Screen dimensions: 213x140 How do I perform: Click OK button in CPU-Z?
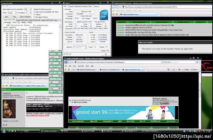[106, 54]
